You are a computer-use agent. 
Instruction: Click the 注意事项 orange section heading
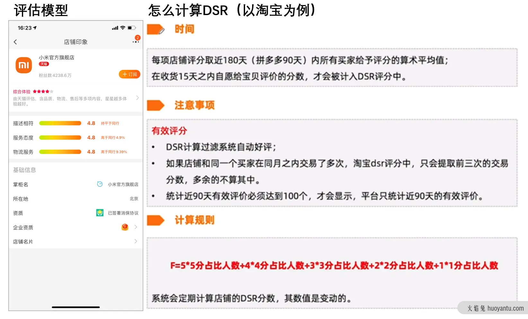tap(195, 105)
